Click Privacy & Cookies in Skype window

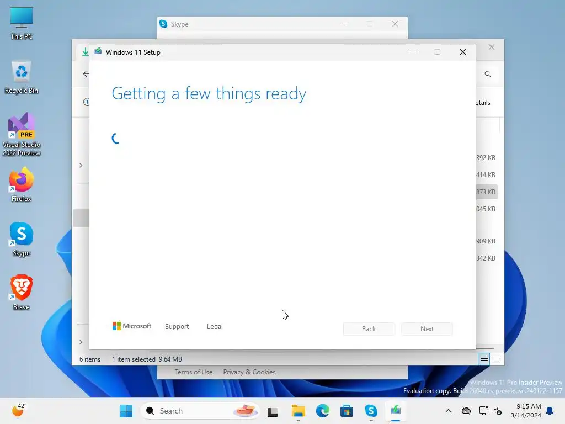point(249,372)
